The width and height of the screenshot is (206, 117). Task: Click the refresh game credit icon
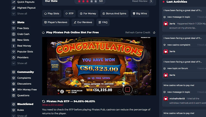(x=154, y=33)
